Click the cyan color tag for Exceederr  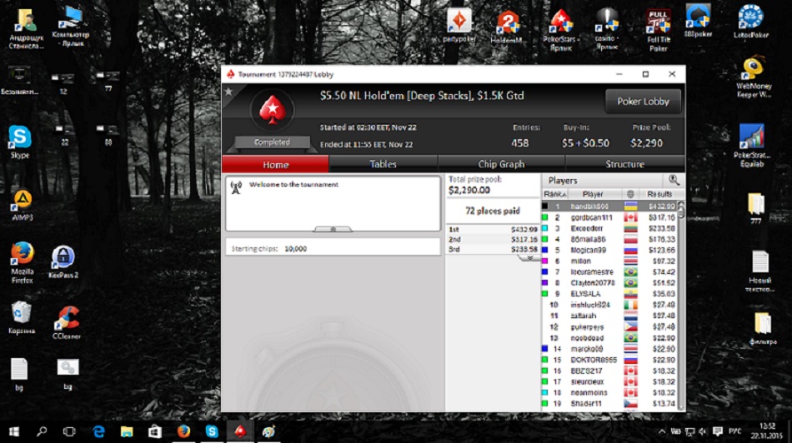tap(545, 228)
